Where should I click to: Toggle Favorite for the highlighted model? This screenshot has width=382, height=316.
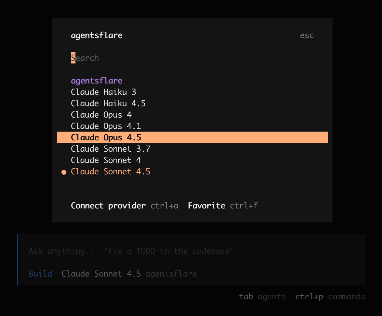click(206, 205)
